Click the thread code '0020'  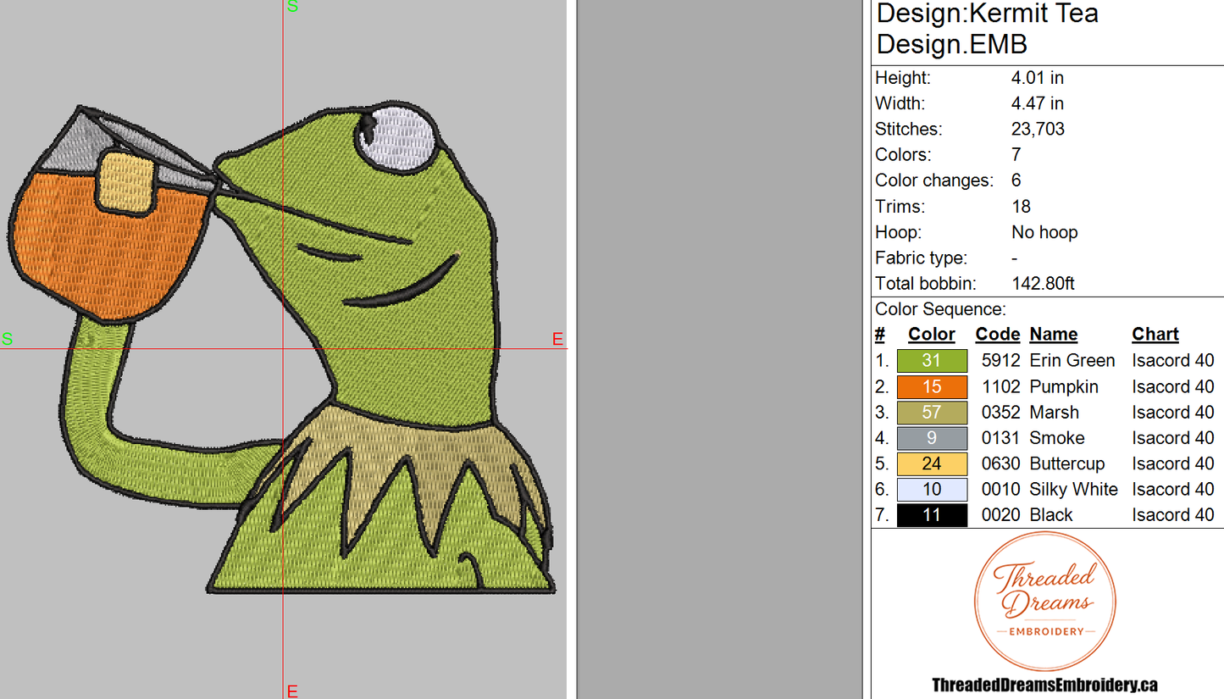[1000, 515]
